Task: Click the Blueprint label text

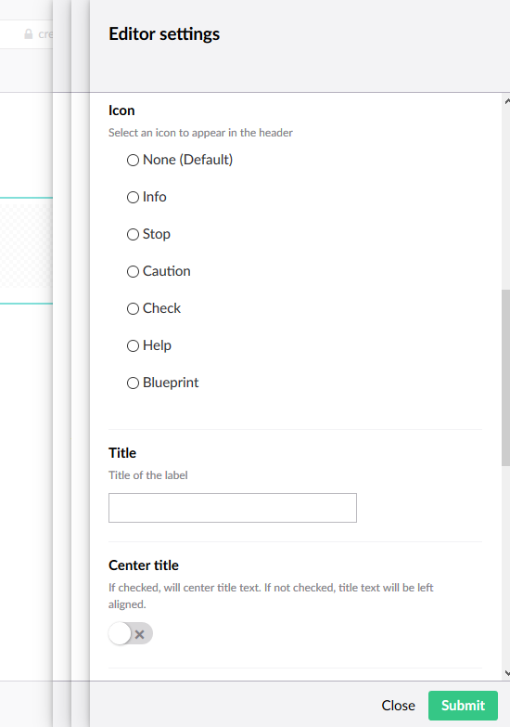Action: [171, 383]
